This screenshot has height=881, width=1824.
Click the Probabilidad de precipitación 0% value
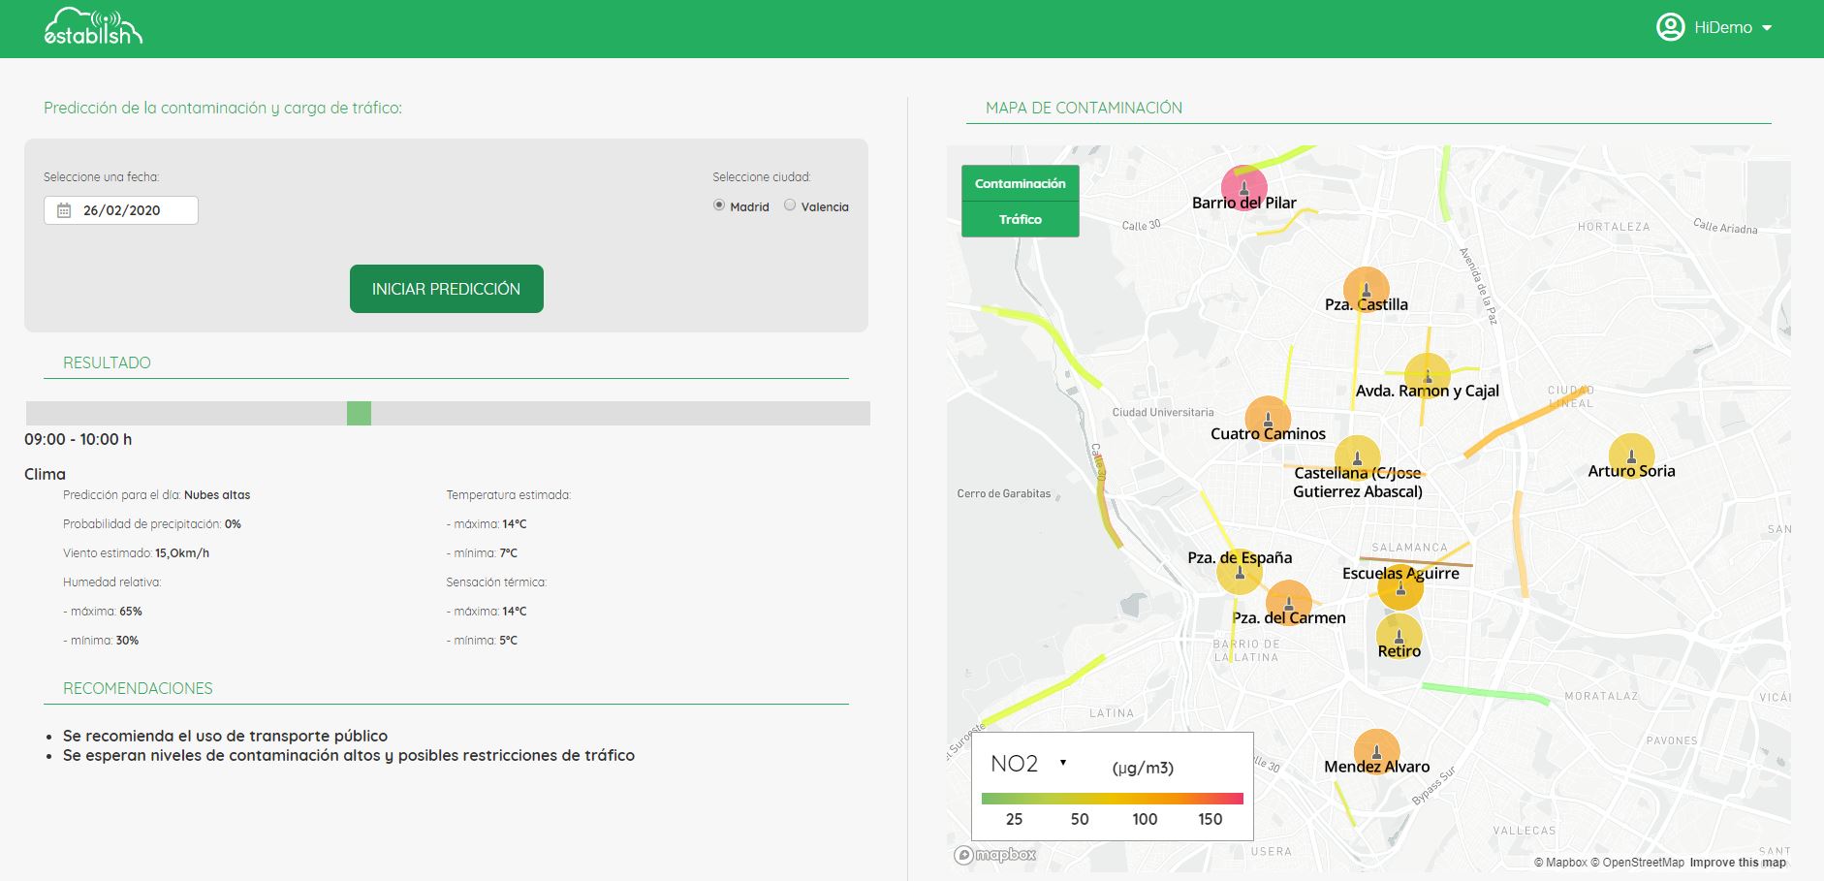(x=233, y=524)
